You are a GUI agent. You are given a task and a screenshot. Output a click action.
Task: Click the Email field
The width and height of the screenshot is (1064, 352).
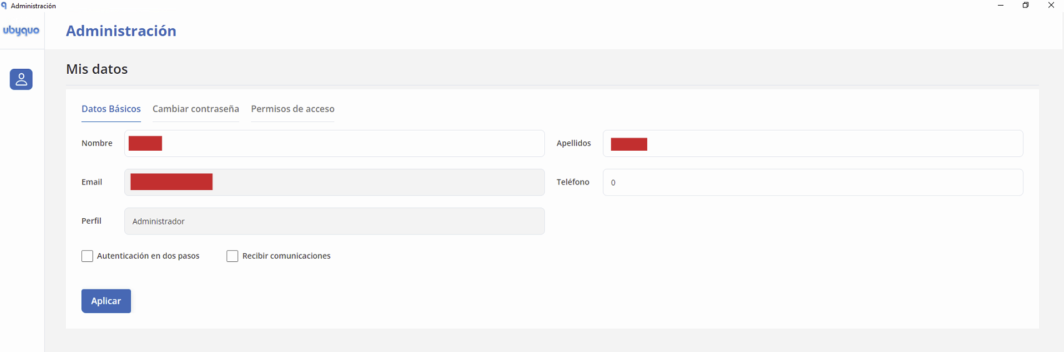coord(334,182)
